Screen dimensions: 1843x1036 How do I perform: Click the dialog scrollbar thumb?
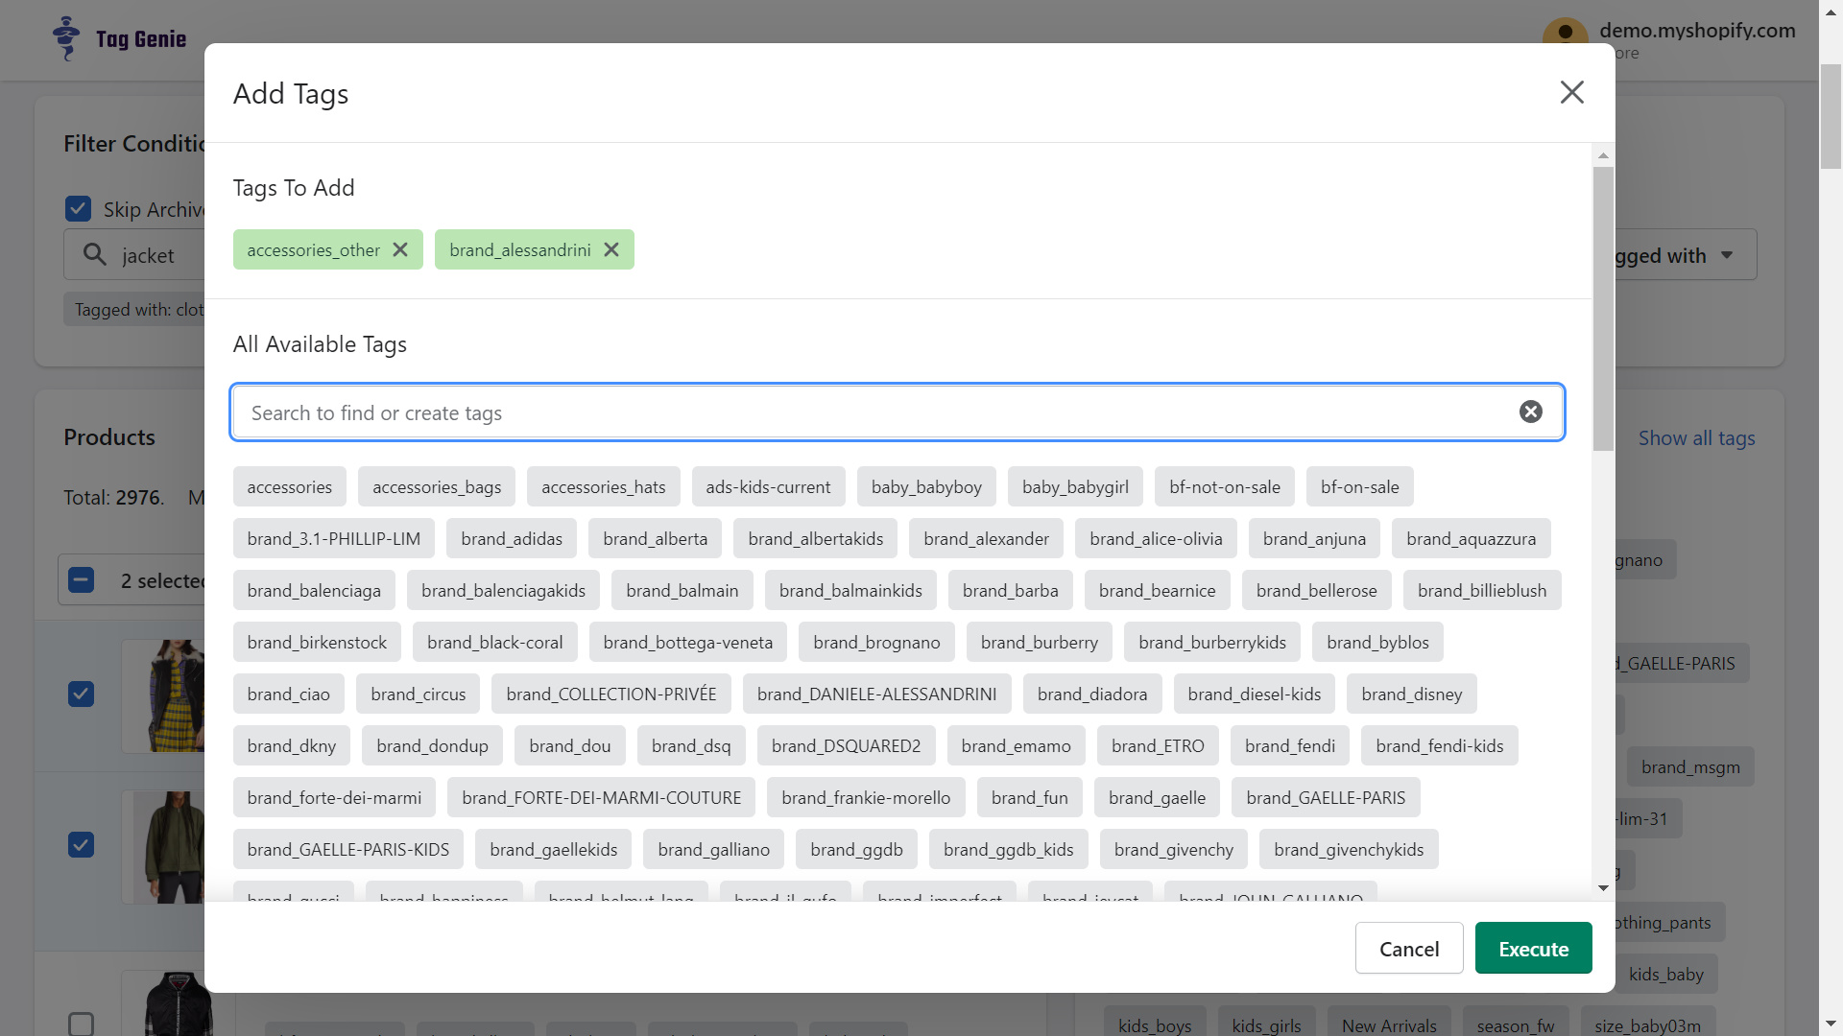click(1603, 309)
